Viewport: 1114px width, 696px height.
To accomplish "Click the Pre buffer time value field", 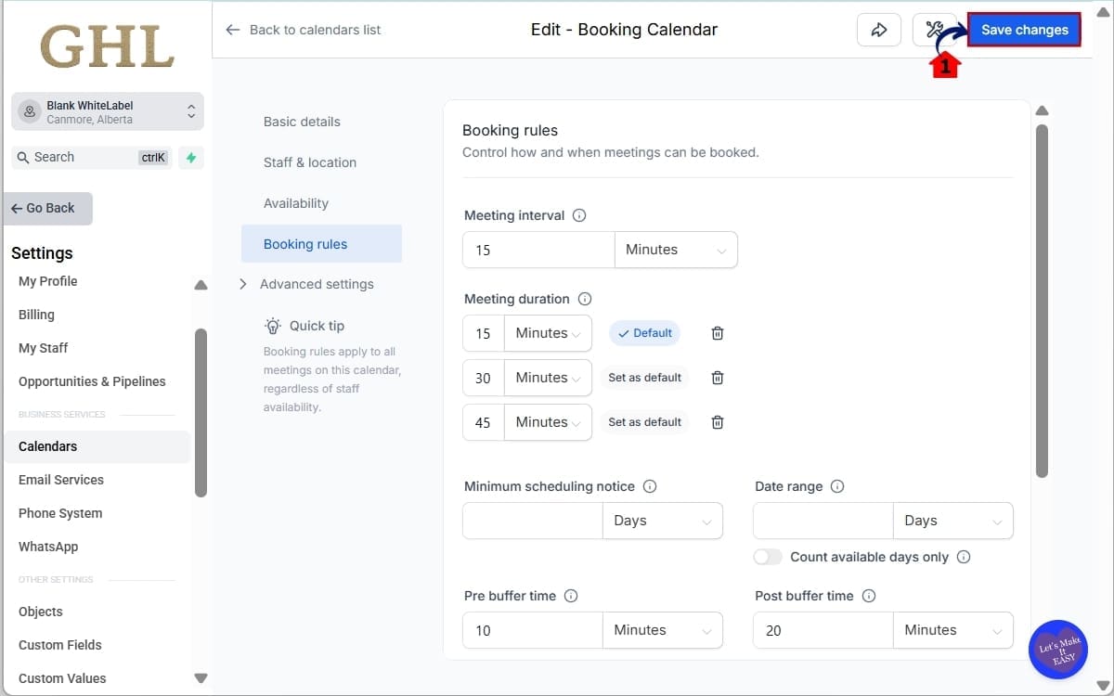I will click(533, 630).
